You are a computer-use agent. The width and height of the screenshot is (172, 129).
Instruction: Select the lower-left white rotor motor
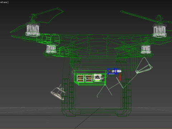click(51, 49)
